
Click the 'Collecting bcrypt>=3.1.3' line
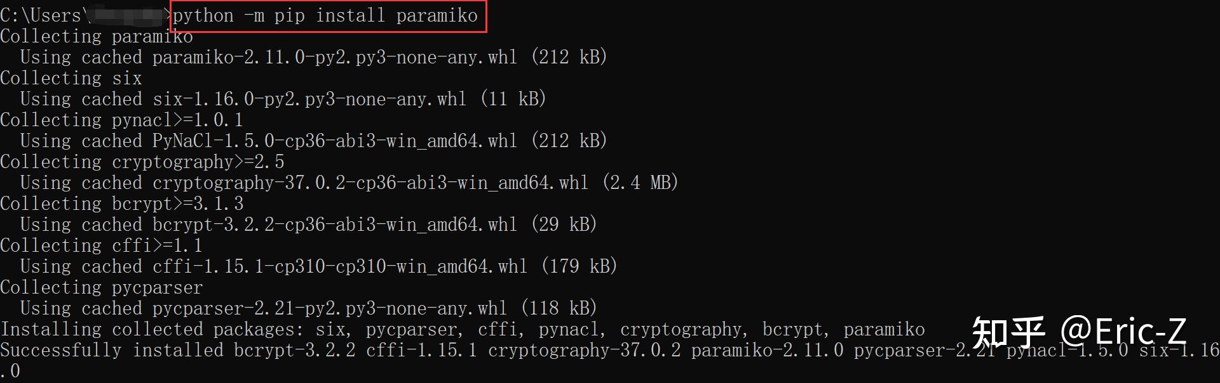(x=122, y=204)
